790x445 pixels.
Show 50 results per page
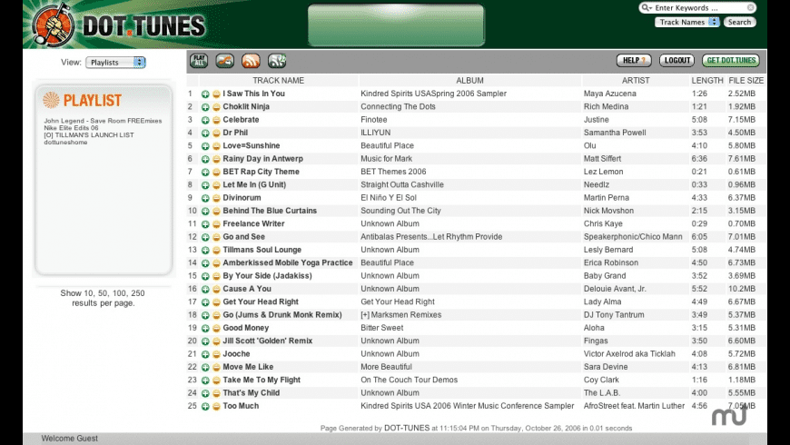pyautogui.click(x=104, y=293)
